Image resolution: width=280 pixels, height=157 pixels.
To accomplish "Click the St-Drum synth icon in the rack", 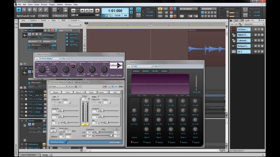I will (234, 29).
